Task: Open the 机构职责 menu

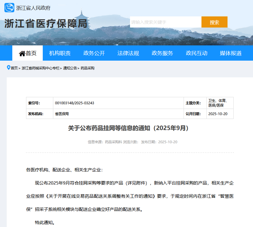Action: click(60, 53)
